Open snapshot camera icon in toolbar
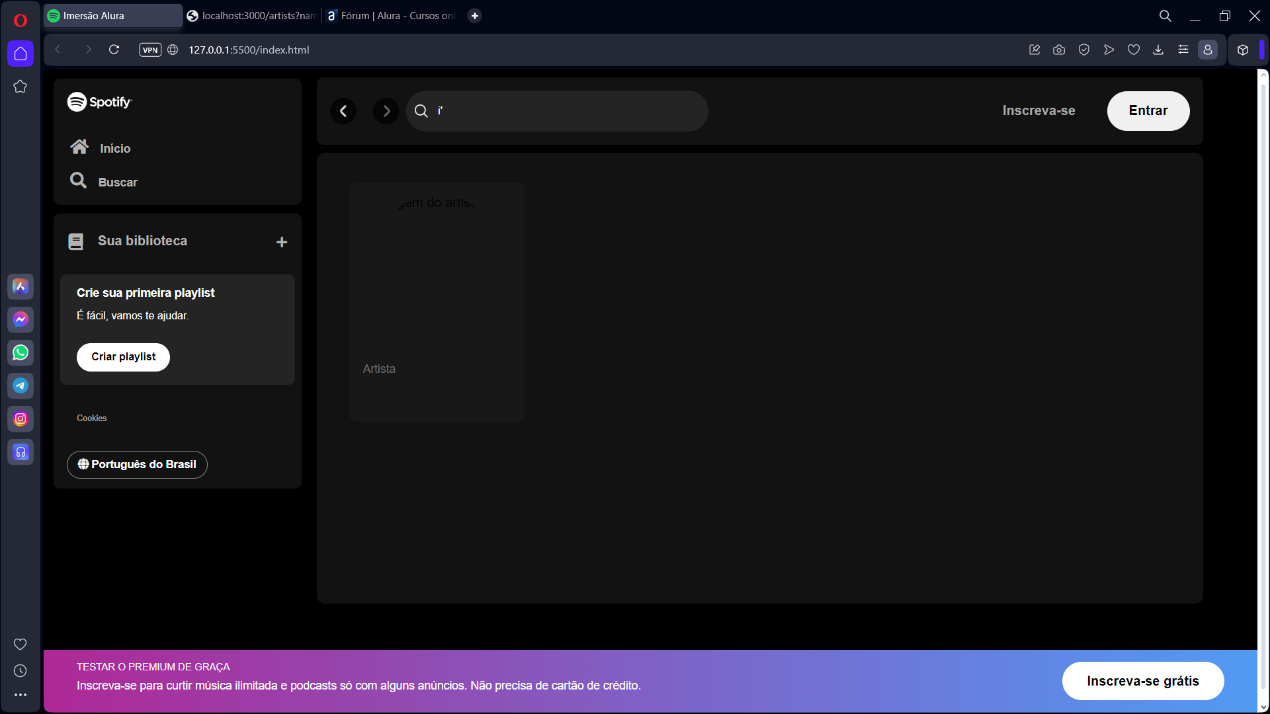Image resolution: width=1270 pixels, height=714 pixels. [x=1059, y=50]
